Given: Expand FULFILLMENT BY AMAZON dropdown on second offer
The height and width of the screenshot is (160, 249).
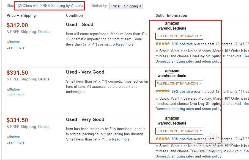Looking at the screenshot, I should [179, 83].
